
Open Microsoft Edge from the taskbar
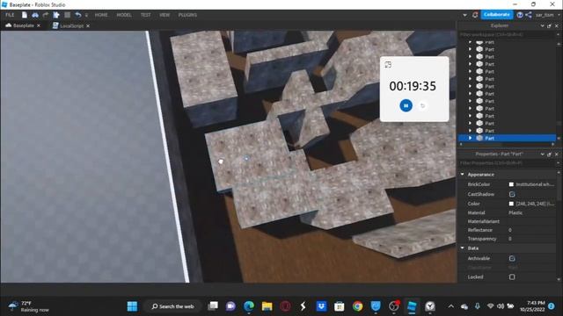[249, 306]
